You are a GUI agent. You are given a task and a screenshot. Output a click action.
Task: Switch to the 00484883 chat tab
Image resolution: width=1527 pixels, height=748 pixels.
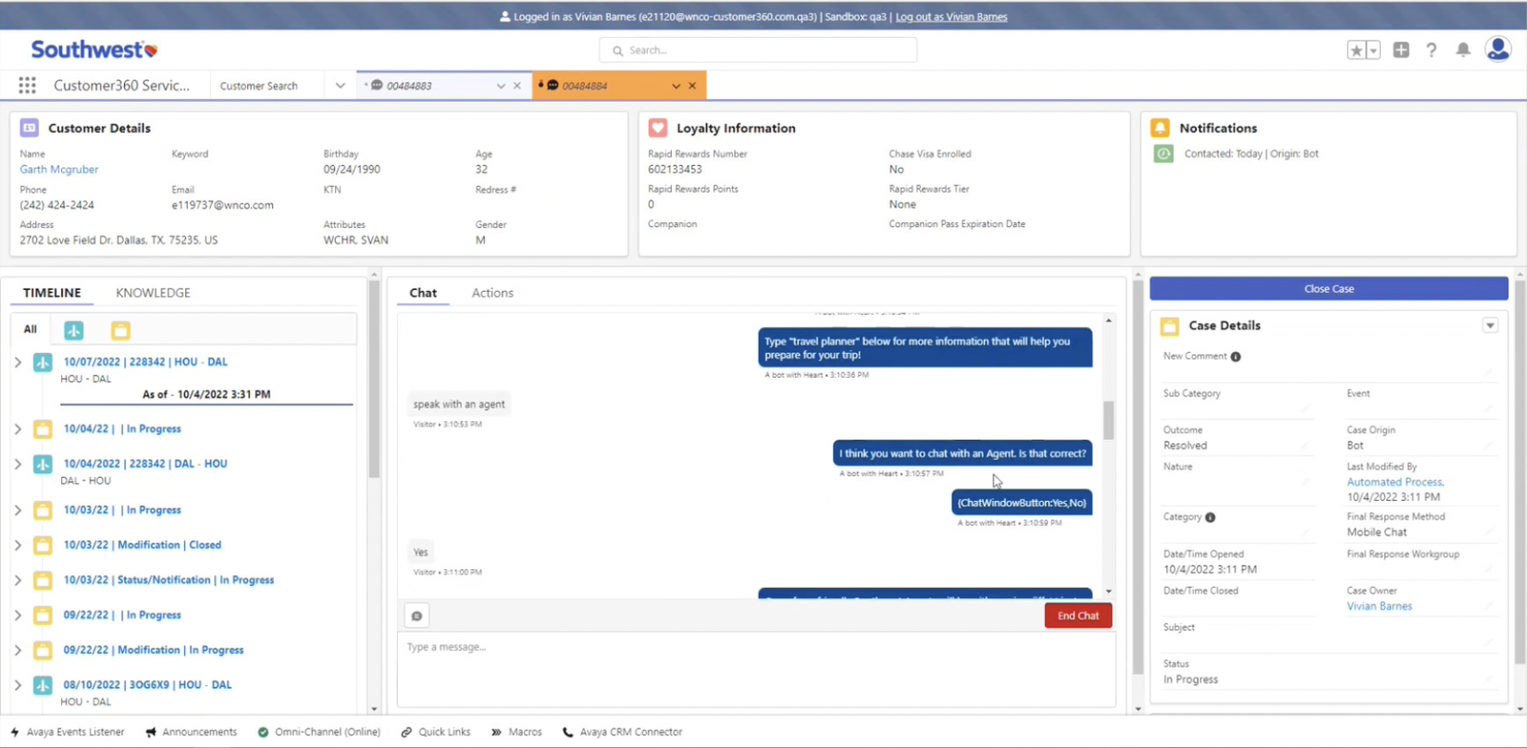coord(409,85)
